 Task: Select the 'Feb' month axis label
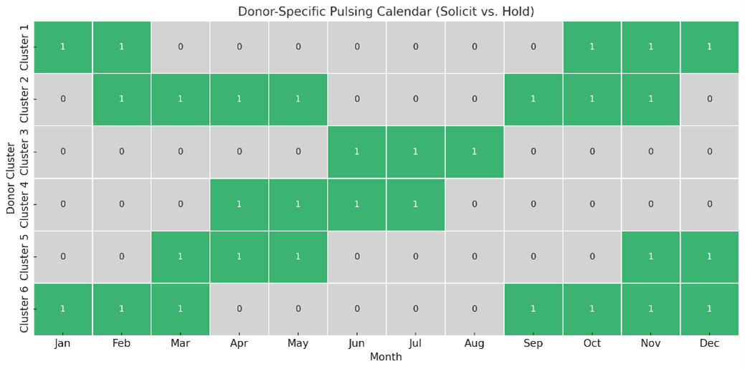click(121, 344)
